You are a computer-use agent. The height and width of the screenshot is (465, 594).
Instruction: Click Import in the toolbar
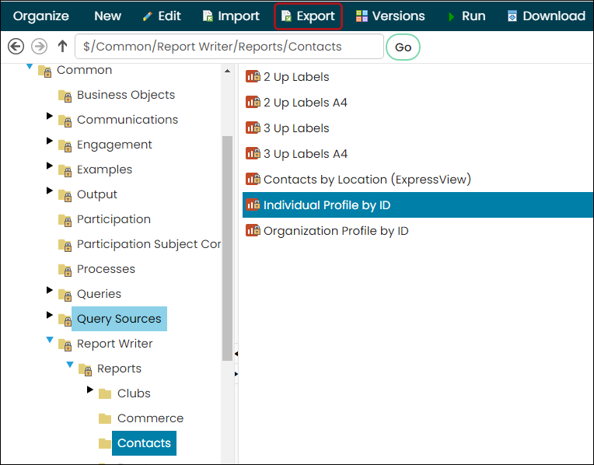[231, 16]
